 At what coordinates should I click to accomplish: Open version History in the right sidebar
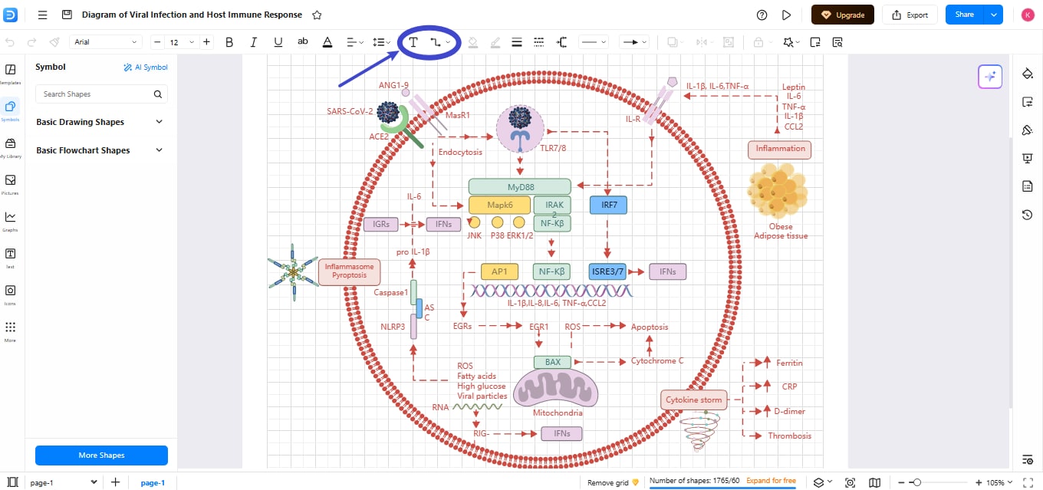coord(1027,215)
